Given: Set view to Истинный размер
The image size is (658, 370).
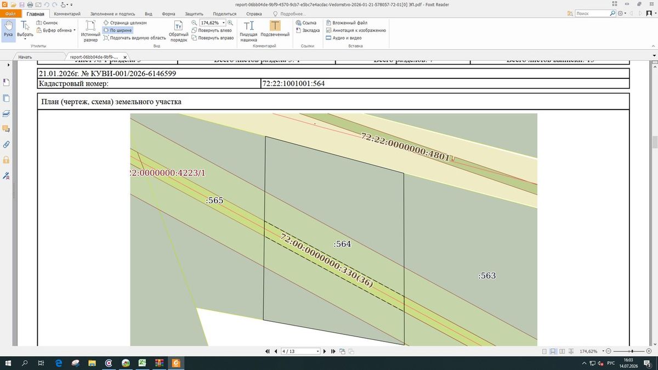Looking at the screenshot, I should point(90,31).
